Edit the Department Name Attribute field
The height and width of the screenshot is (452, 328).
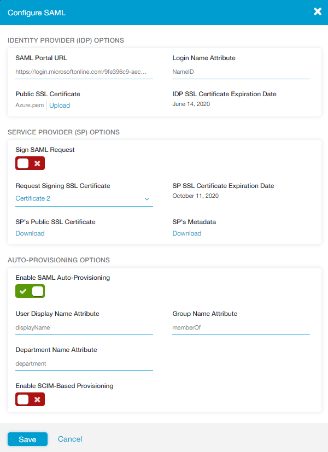tap(82, 363)
